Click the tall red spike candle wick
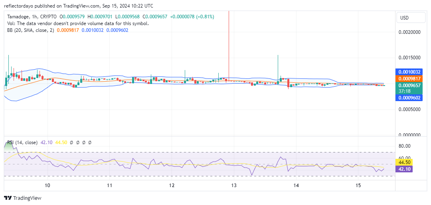 [x=229, y=45]
